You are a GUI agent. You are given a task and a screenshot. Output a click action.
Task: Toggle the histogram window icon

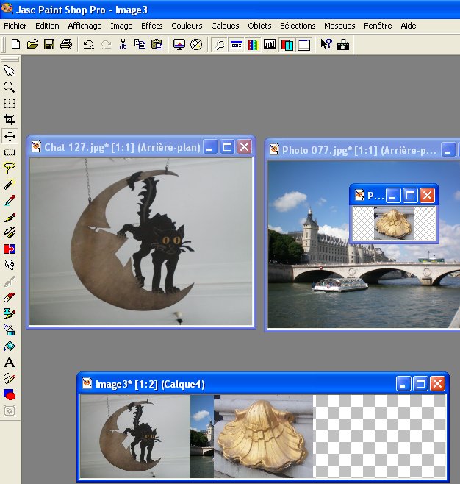pyautogui.click(x=270, y=45)
